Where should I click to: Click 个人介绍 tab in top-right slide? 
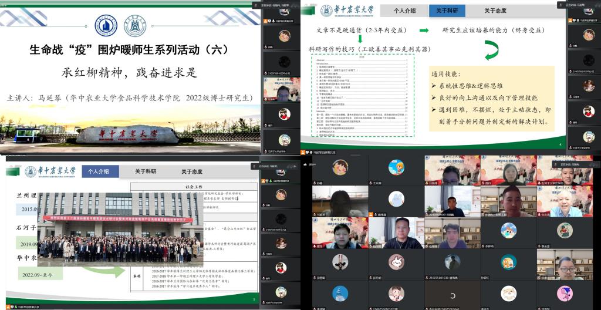[405, 11]
